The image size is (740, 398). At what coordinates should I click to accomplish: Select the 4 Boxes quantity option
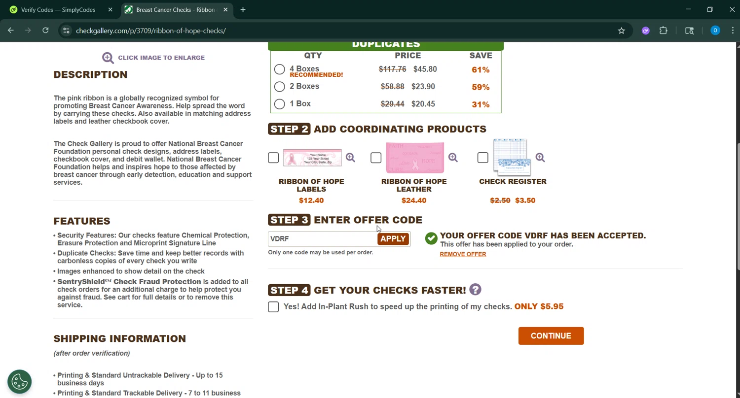click(280, 69)
